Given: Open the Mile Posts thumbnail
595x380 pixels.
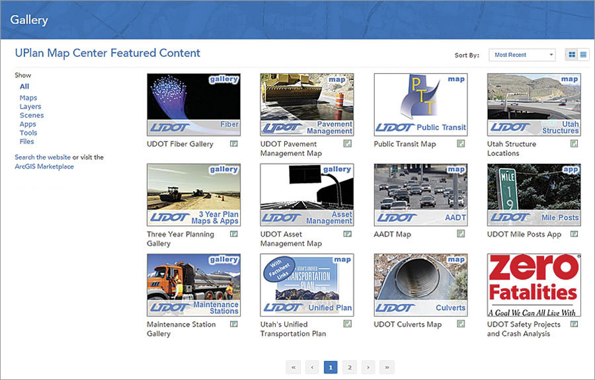Looking at the screenshot, I should (x=534, y=195).
